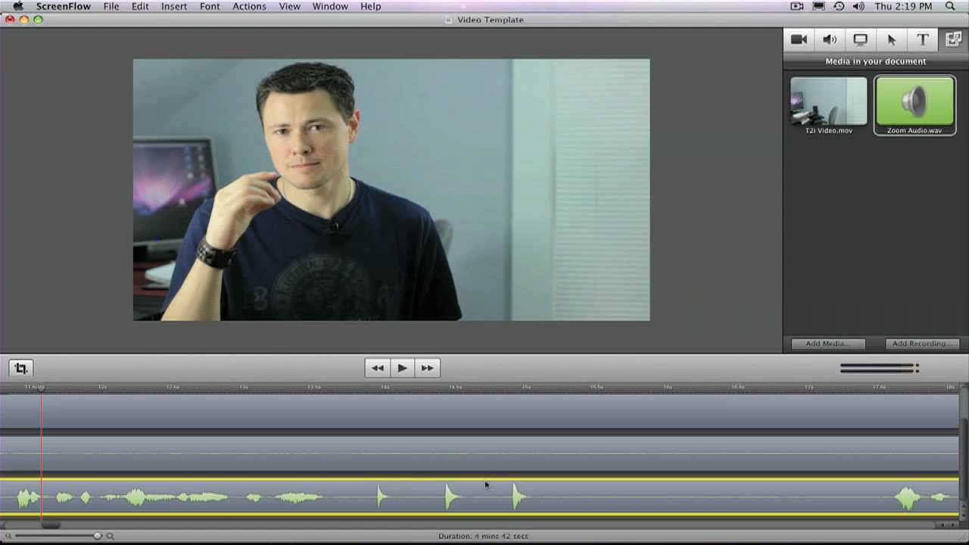Open the Actions menu
This screenshot has width=969, height=545.
click(249, 6)
